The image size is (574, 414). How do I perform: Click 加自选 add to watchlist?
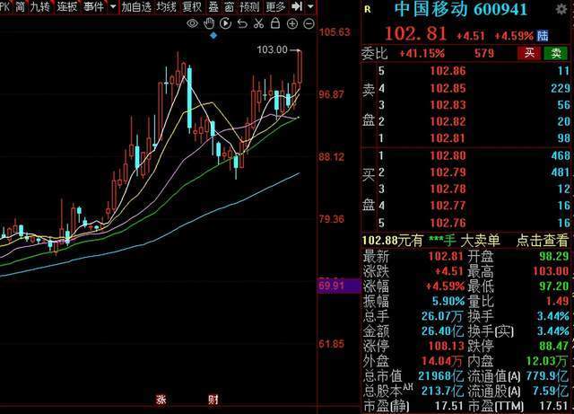point(136,6)
